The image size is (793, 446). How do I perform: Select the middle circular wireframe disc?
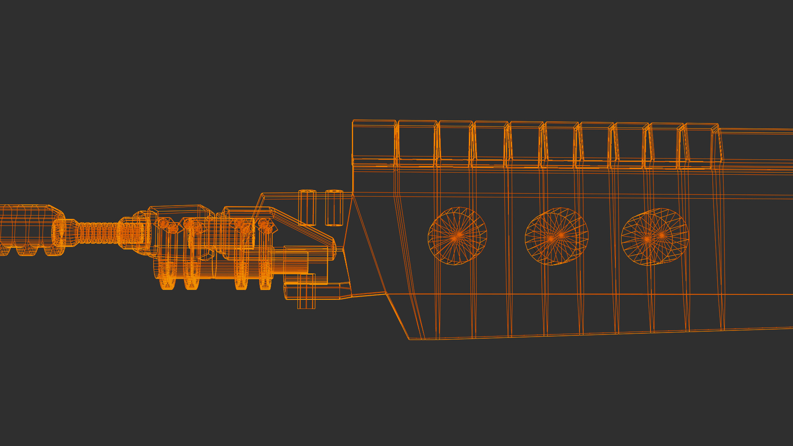click(556, 236)
